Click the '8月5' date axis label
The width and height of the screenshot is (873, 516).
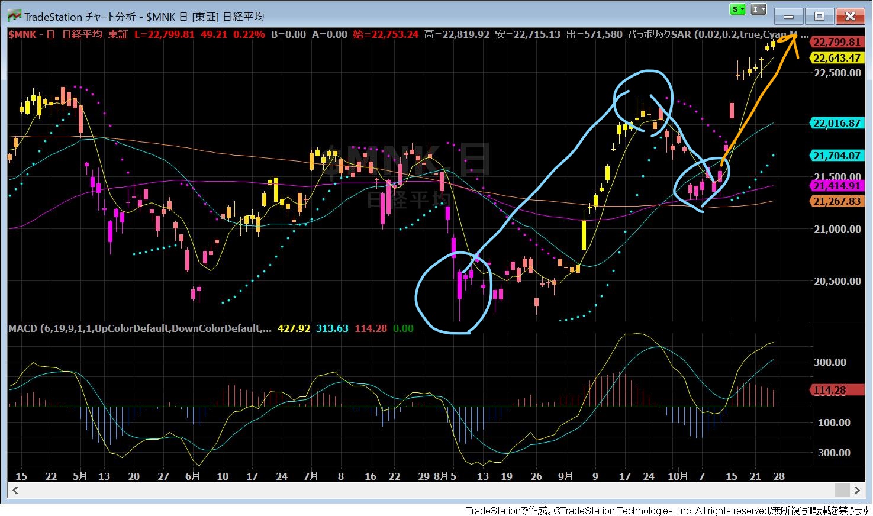click(x=445, y=476)
